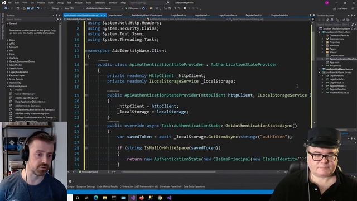Switch to the RegisterModel.cs tab

click(279, 15)
